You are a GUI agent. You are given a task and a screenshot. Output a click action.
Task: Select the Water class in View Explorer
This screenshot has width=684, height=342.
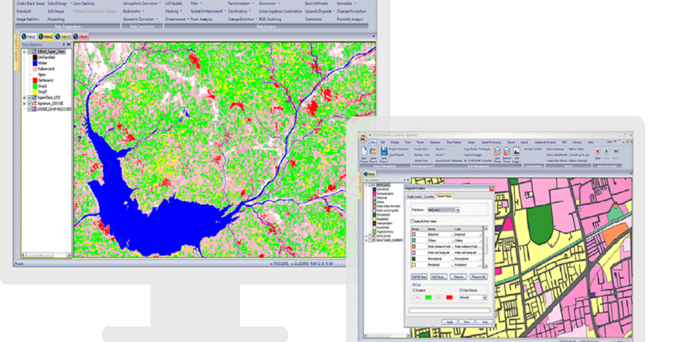point(41,63)
